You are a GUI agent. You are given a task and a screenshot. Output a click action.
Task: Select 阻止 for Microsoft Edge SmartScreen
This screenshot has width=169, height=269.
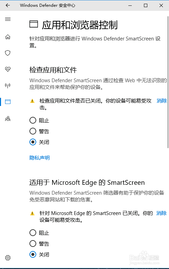[x=39, y=233]
